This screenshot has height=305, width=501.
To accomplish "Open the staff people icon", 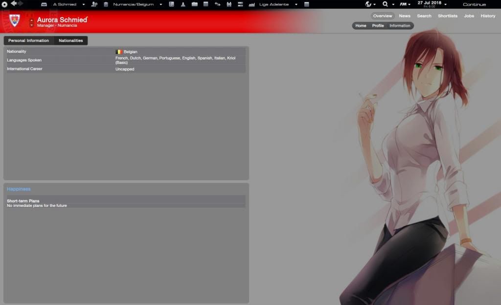I will click(94, 4).
